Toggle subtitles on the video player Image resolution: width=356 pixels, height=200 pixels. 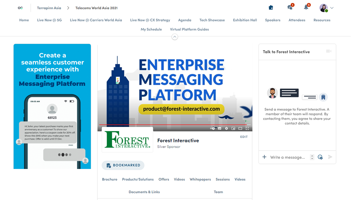coord(220,128)
